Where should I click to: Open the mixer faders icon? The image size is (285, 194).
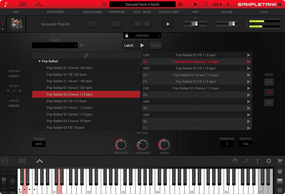coord(39,4)
